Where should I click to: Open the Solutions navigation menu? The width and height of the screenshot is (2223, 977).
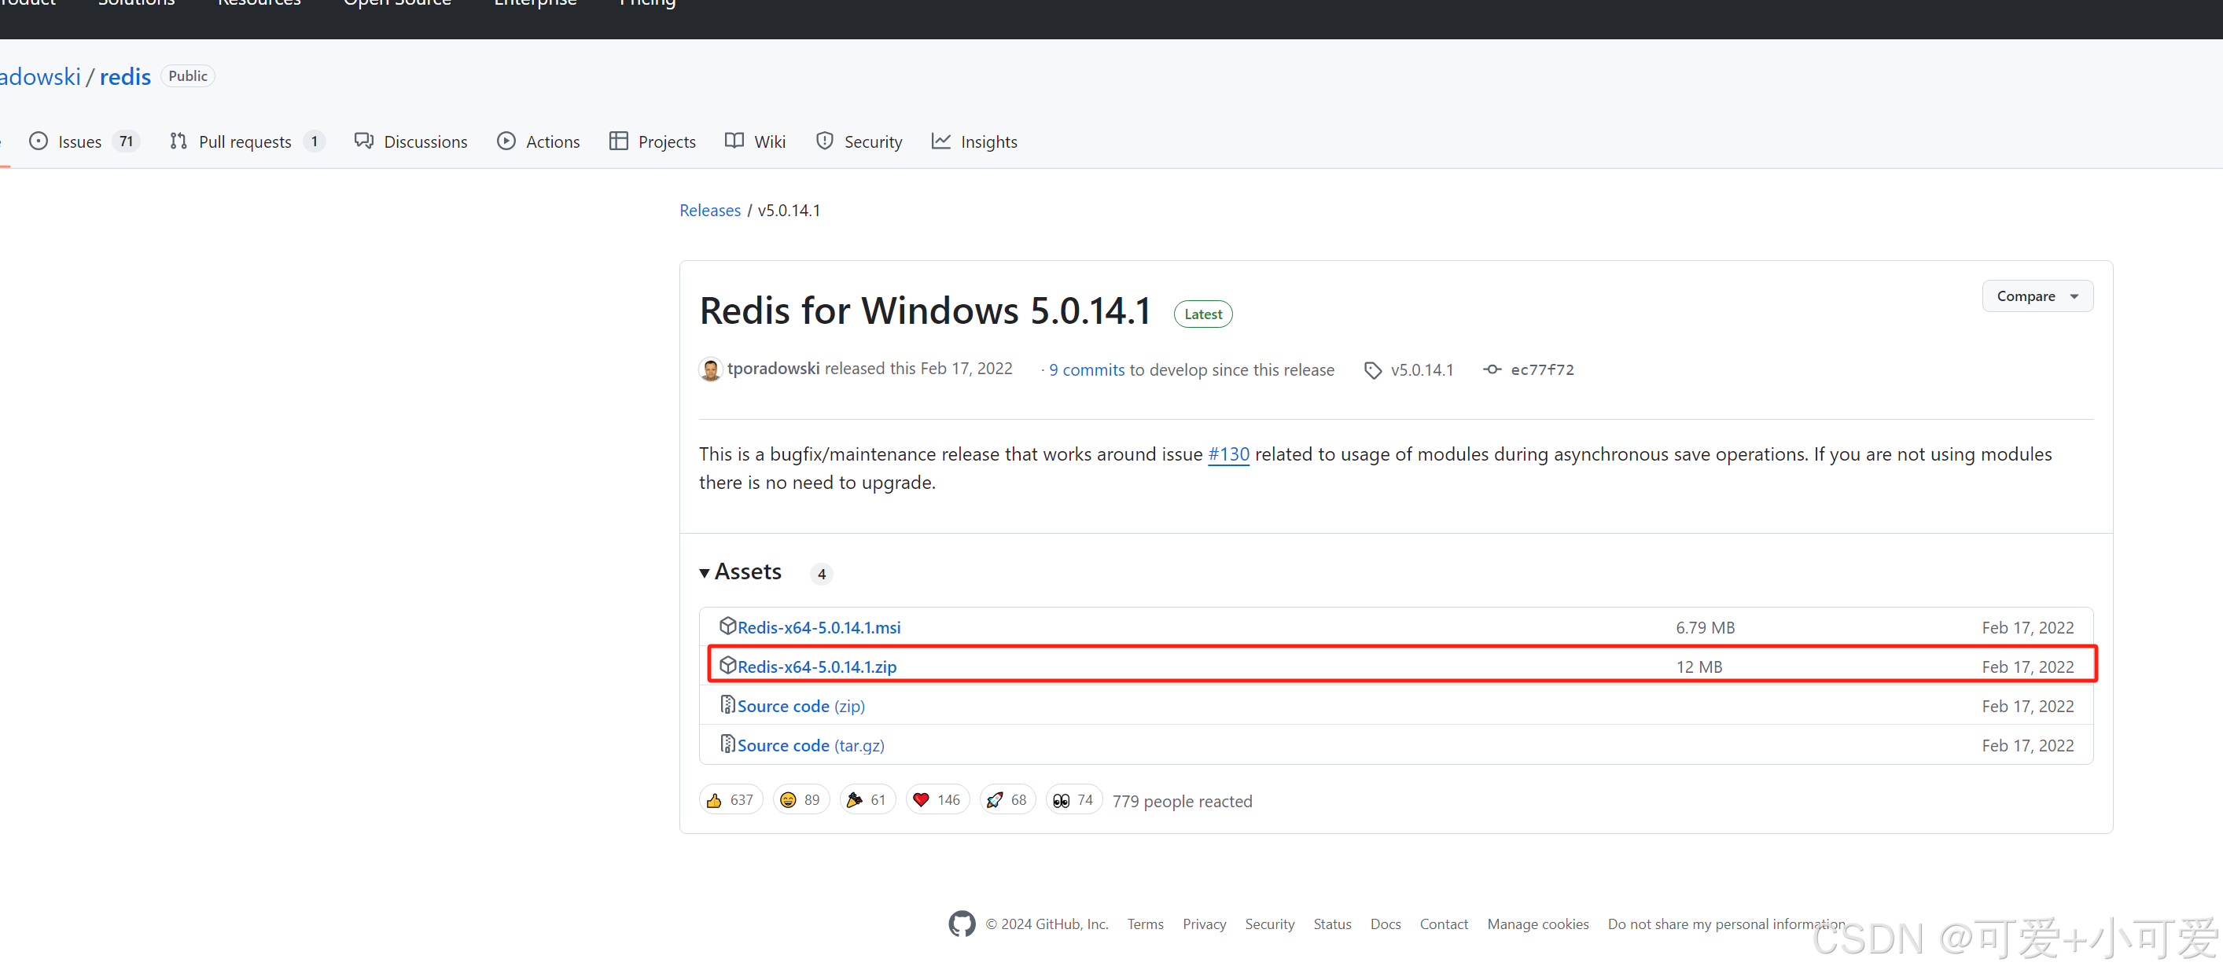pyautogui.click(x=135, y=4)
